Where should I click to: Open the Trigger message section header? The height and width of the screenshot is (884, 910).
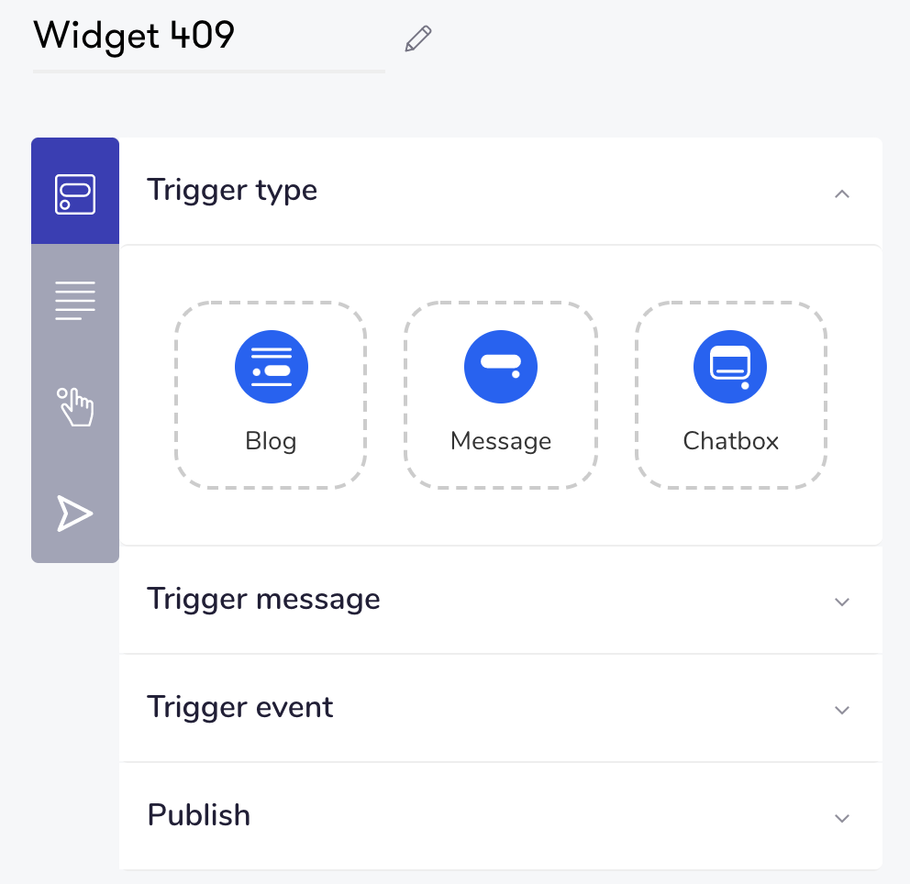500,600
